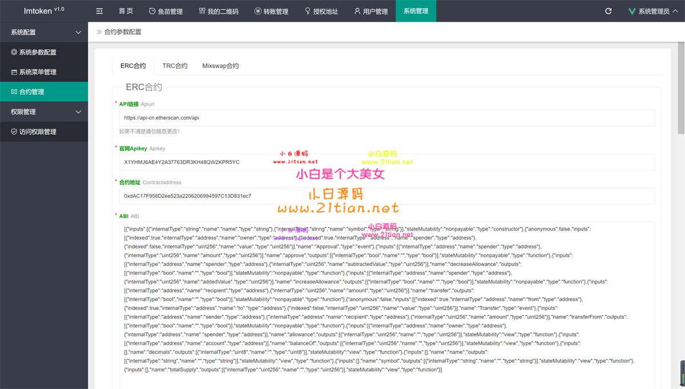Open 系统菜单管理 in sidebar
The image size is (685, 389).
44,72
